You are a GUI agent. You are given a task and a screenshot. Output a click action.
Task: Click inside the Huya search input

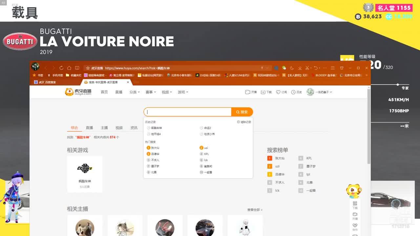click(x=188, y=112)
